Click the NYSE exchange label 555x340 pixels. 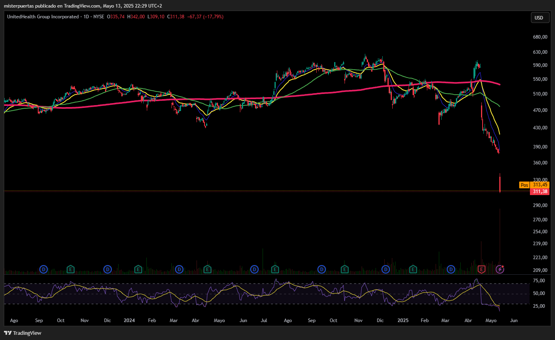point(98,17)
